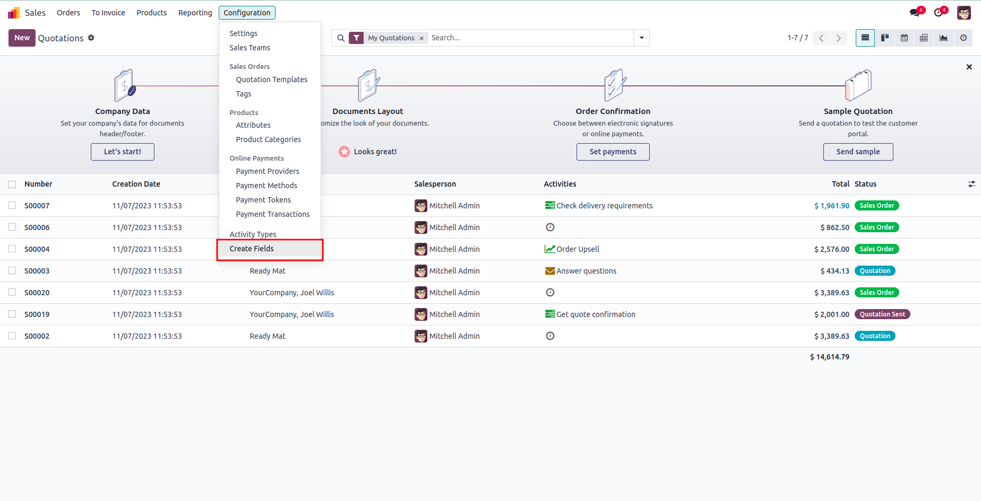Select Quotation Templates menu entry
The height and width of the screenshot is (501, 981).
(x=271, y=80)
